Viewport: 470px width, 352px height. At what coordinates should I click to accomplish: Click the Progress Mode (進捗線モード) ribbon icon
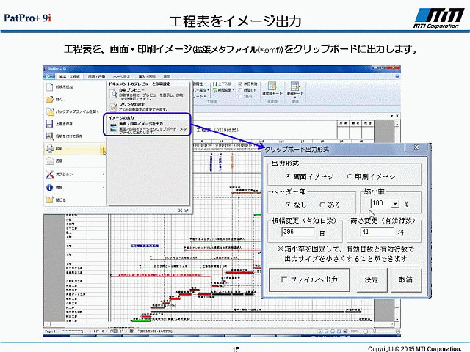[x=272, y=87]
